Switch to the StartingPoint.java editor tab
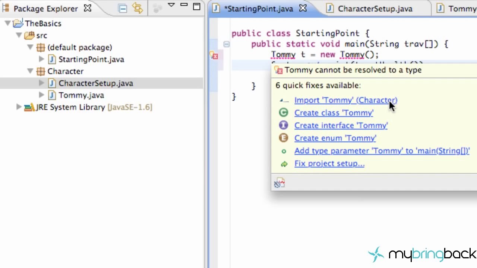Screen dimensions: 477x268 pos(259,9)
